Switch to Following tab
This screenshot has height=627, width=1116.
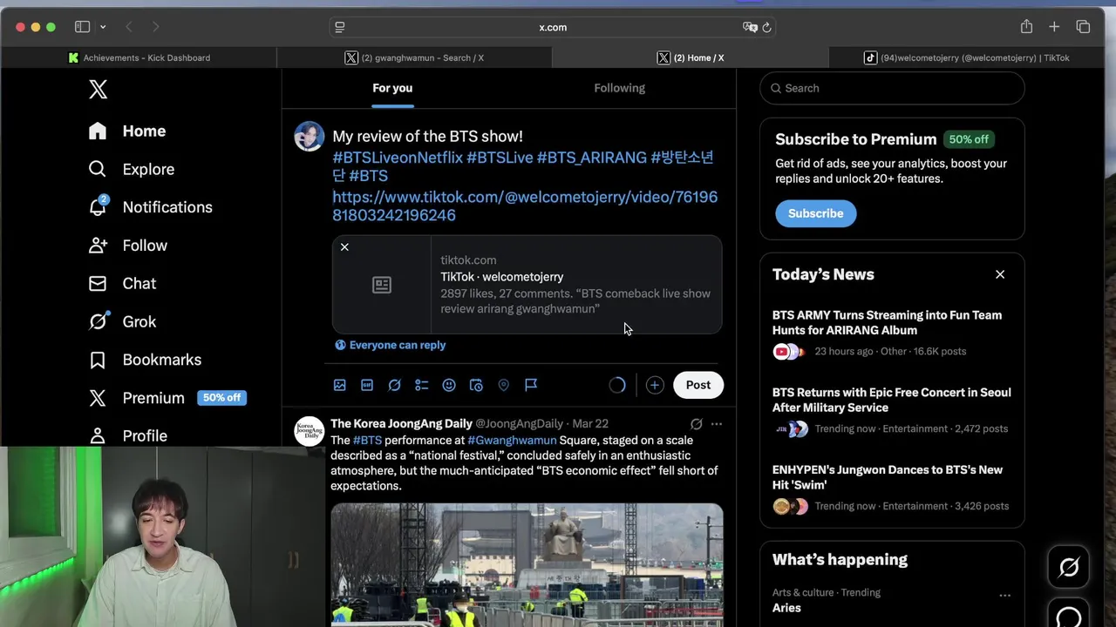click(619, 88)
